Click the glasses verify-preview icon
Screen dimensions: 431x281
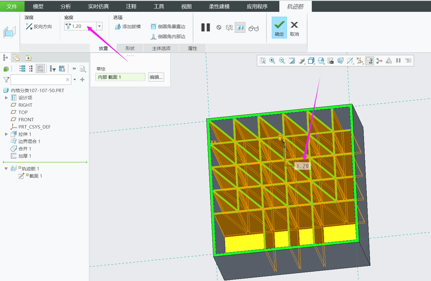point(253,28)
